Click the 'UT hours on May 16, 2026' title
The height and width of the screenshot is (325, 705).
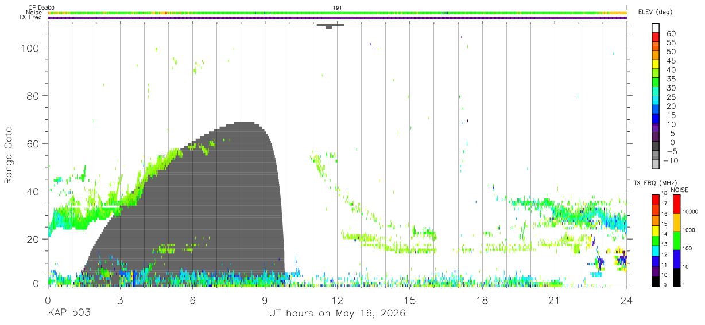tap(337, 314)
